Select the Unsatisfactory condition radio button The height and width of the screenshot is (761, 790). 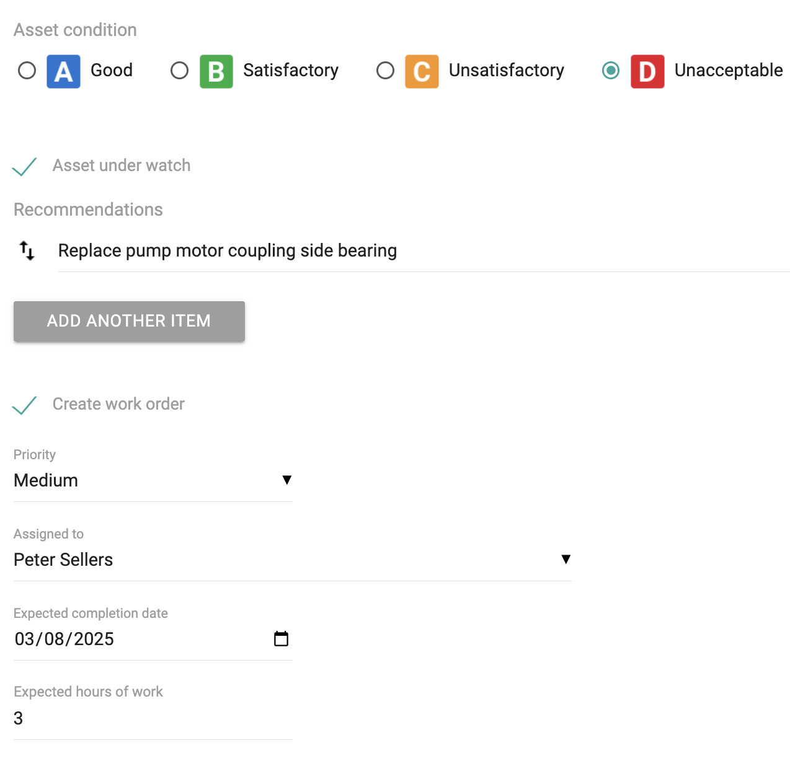[385, 71]
